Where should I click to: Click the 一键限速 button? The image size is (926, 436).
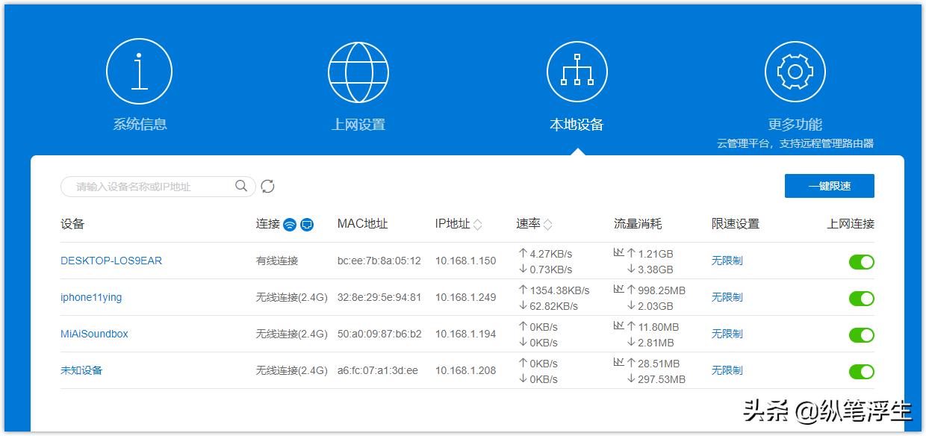coord(830,185)
